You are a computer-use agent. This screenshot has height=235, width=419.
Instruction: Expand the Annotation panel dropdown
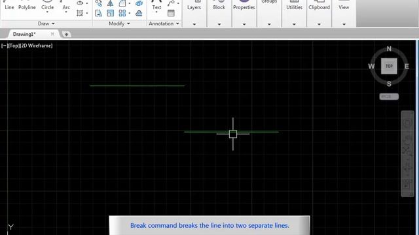(x=177, y=23)
